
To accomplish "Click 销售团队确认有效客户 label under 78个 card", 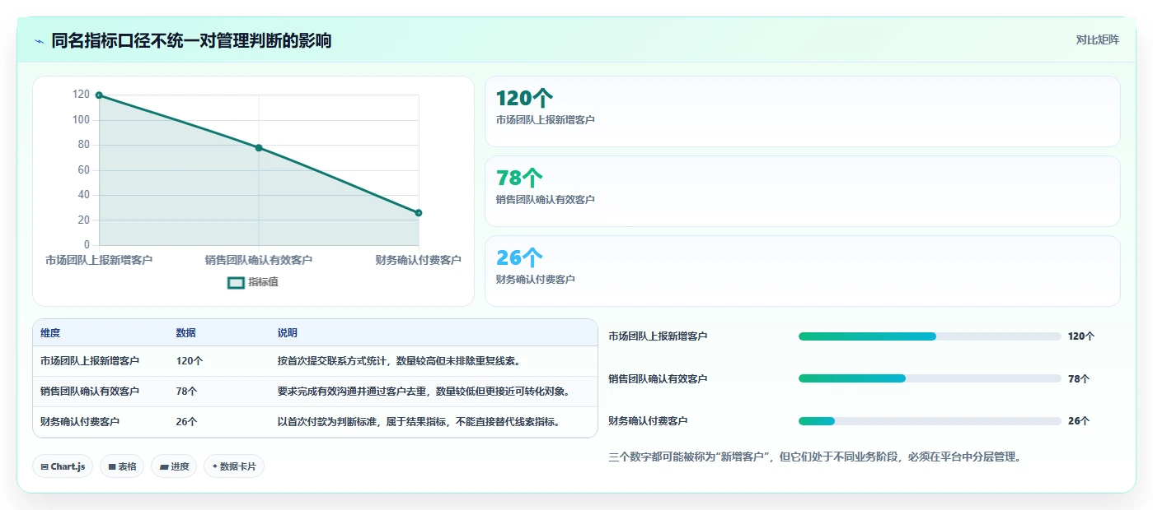I will (546, 200).
